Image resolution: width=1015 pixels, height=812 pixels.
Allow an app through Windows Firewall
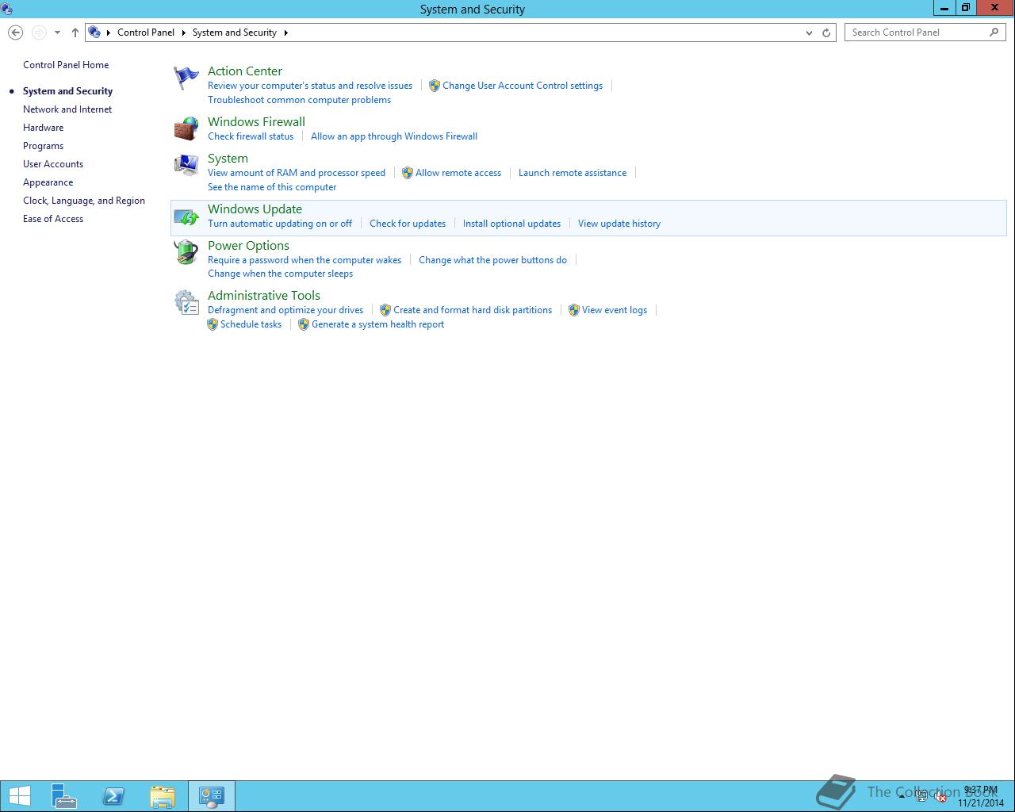[394, 136]
